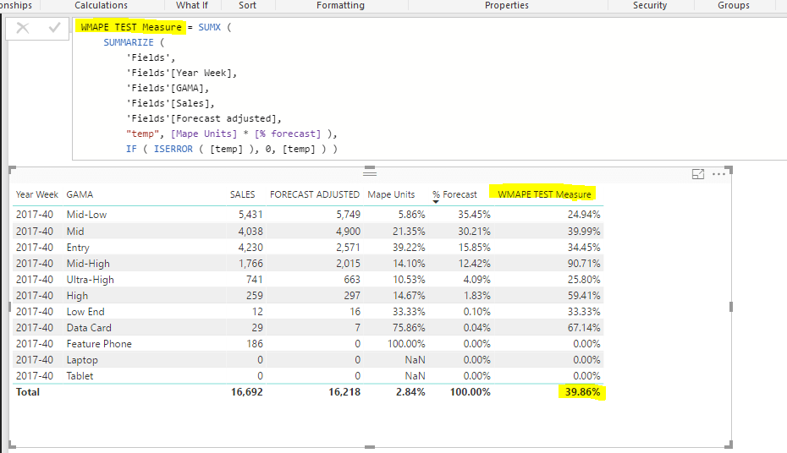Click Mape Units value 75.86%
This screenshot has height=453, width=787.
[409, 328]
